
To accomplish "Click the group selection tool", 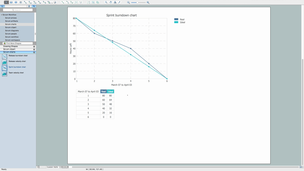I will (93, 2).
